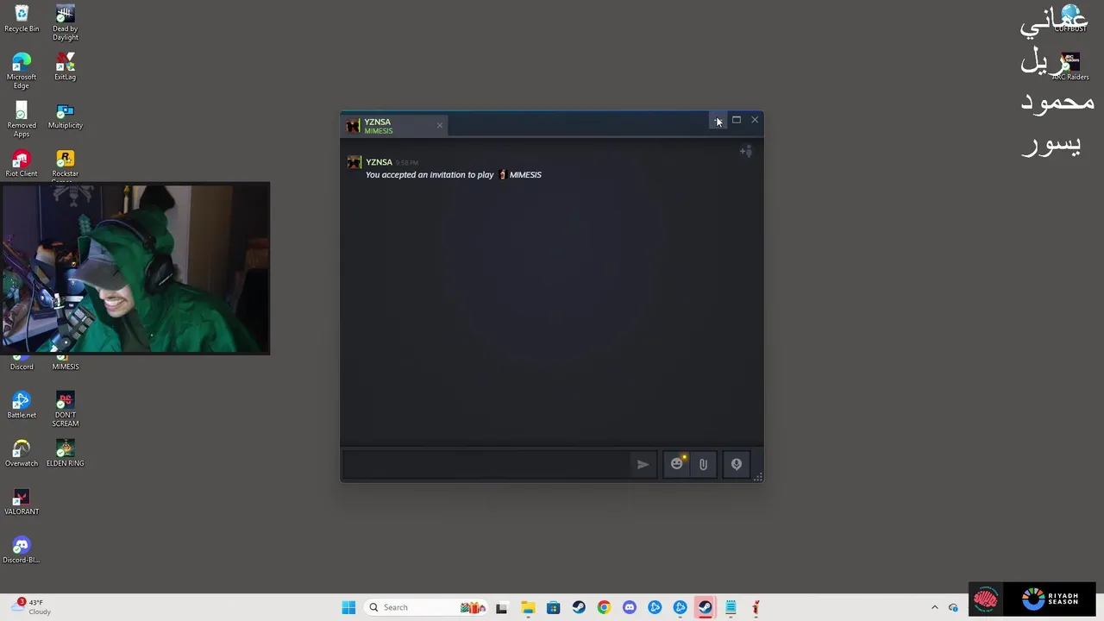Image resolution: width=1104 pixels, height=621 pixels.
Task: Select the Microsoft Edge desktop shortcut
Action: (x=22, y=71)
